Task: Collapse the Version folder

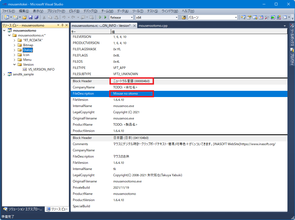Action: 14,65
